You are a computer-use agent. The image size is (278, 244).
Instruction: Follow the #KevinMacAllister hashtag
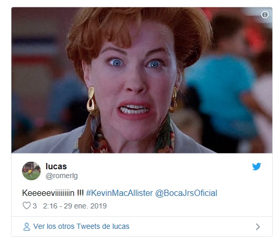(x=119, y=193)
